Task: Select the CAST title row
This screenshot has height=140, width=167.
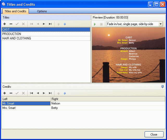Action: pyautogui.click(x=46, y=30)
